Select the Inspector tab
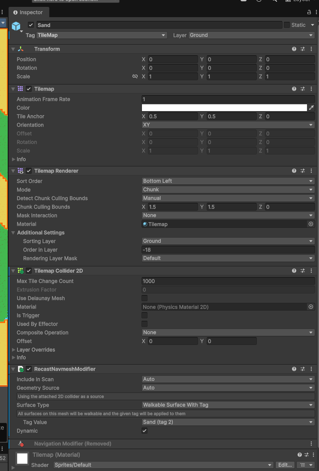This screenshot has width=319, height=471. tap(28, 12)
